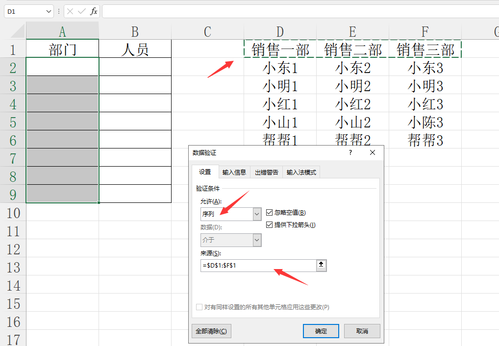Click the formula bar confirm checkmark icon

[82, 11]
